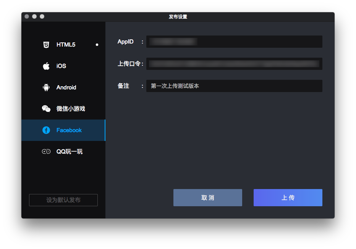Select the QQ玩一玩 platform tab
Viewport: 356px width, 249px height.
(70, 152)
